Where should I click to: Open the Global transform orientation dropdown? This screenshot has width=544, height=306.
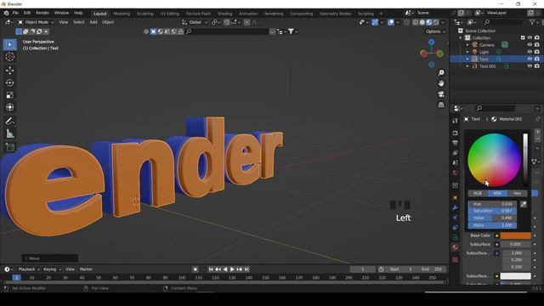pyautogui.click(x=195, y=22)
